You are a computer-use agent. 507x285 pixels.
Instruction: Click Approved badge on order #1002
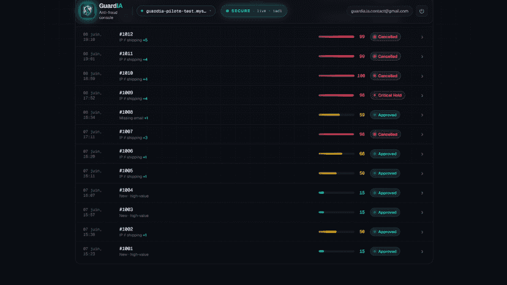pos(385,232)
